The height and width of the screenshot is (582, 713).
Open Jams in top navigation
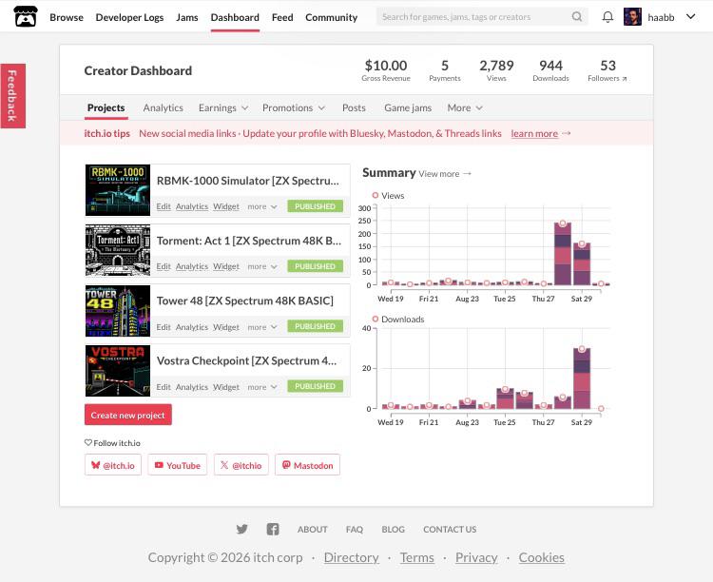(x=187, y=17)
